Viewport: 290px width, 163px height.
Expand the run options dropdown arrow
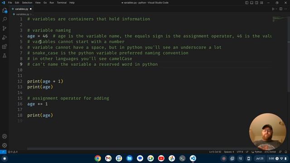(x=276, y=9)
